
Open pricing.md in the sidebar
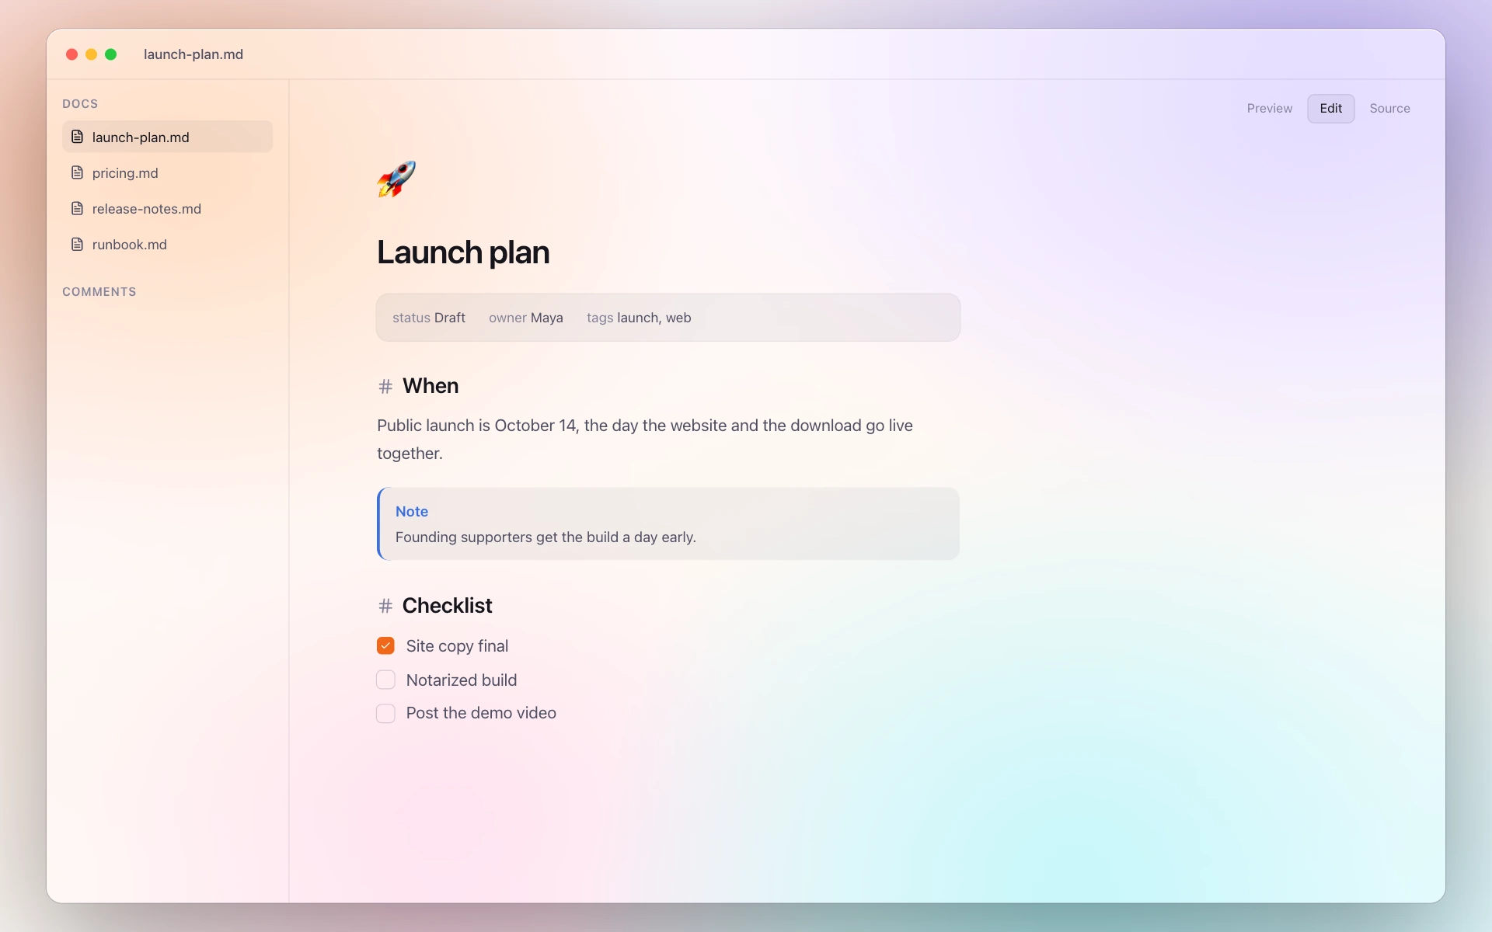click(167, 172)
